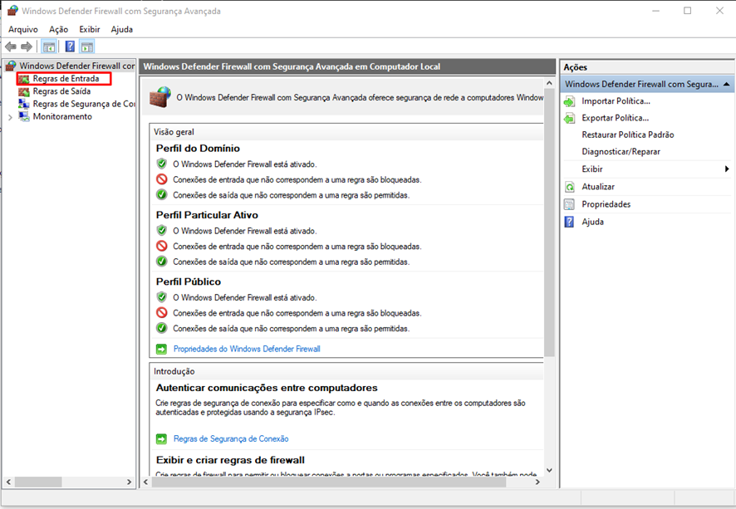Click the Monitoramento icon
Screen dimensions: 736x509
coord(24,116)
